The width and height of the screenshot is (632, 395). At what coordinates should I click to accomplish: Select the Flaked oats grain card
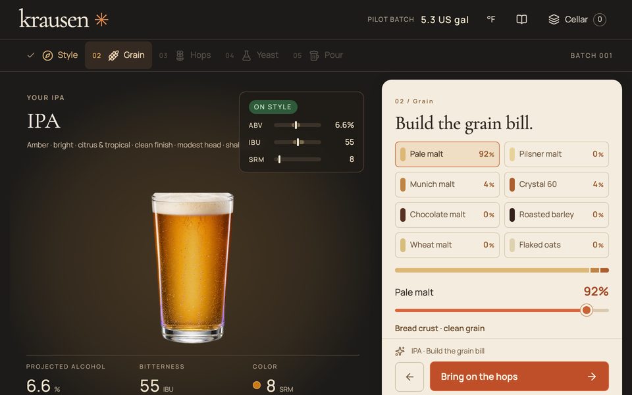point(556,245)
